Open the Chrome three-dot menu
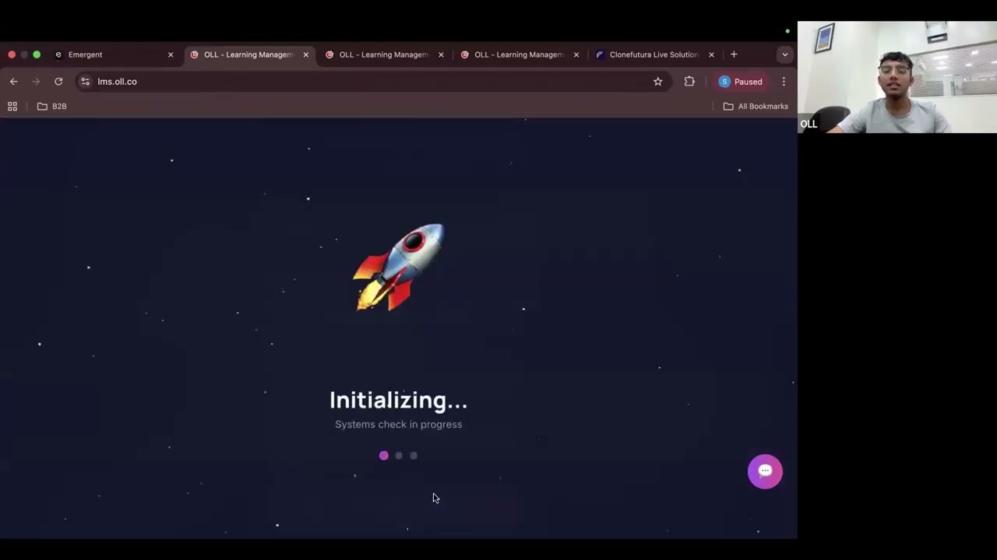Screen dimensions: 997x560 click(x=784, y=82)
